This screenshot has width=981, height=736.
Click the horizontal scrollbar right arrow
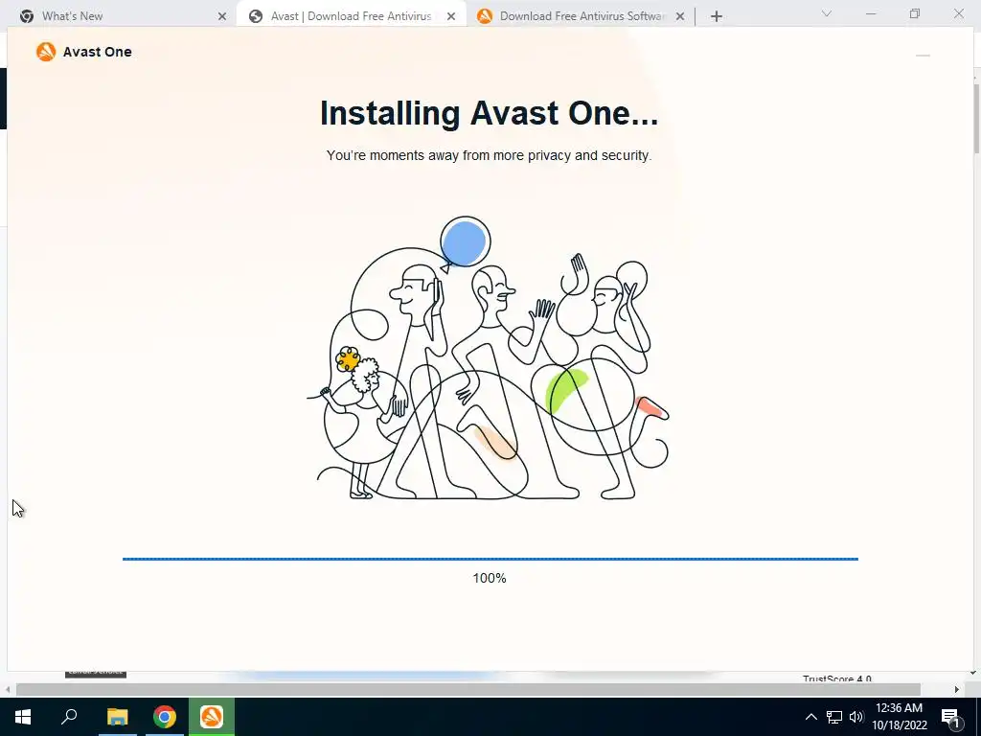957,689
